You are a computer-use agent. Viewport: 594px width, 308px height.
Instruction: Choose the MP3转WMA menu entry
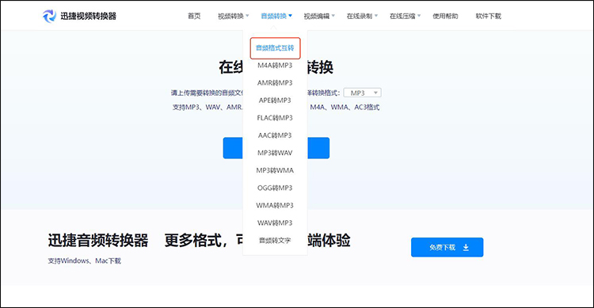tap(275, 170)
